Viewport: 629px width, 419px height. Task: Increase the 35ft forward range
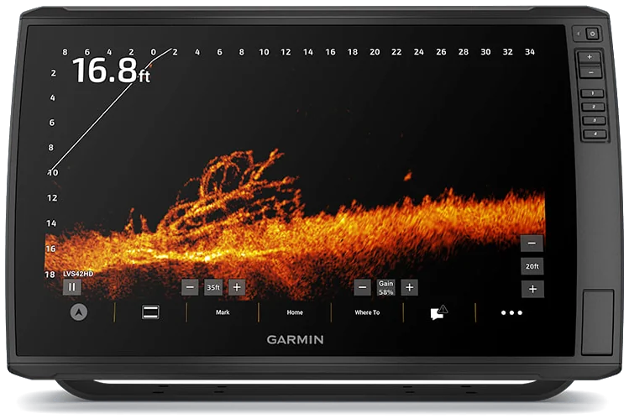(237, 287)
